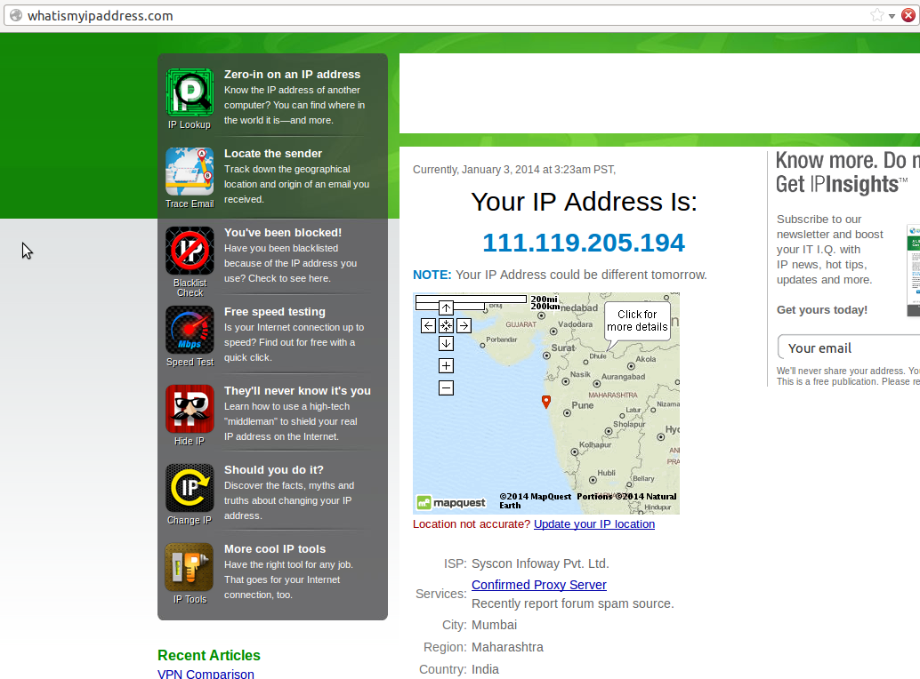Pan the map right with arrow
The image size is (920, 679).
(x=464, y=326)
